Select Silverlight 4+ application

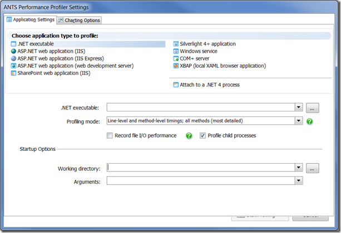click(x=204, y=44)
